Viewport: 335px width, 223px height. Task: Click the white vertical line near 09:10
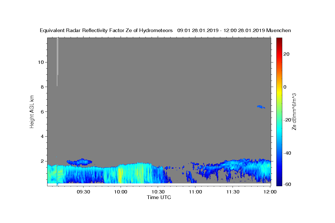coord(57,62)
